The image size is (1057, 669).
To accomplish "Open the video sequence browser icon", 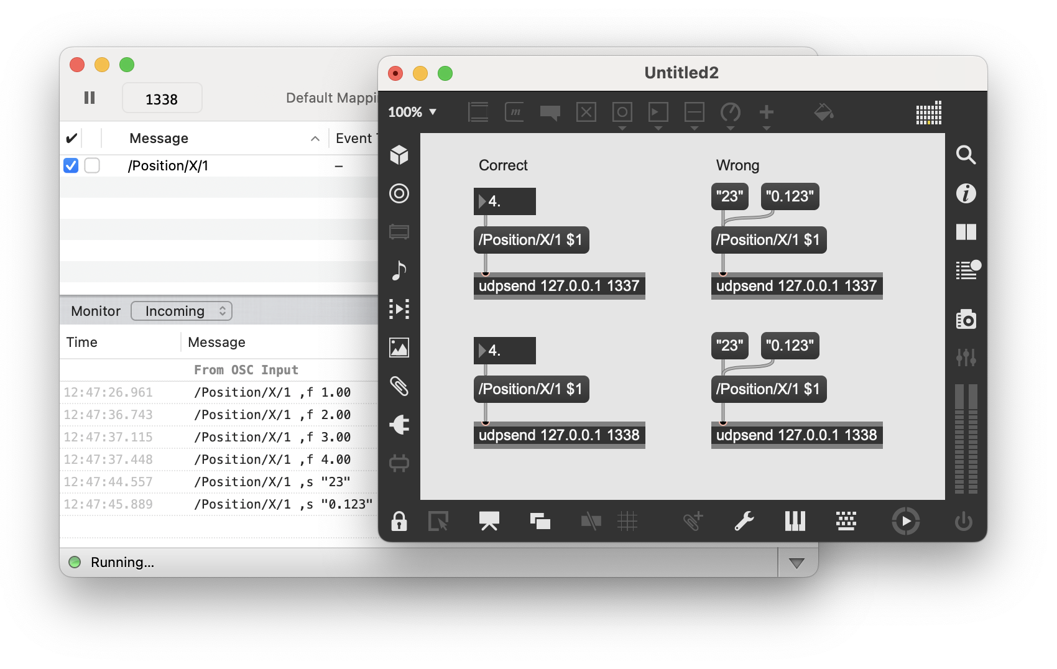I will click(399, 309).
